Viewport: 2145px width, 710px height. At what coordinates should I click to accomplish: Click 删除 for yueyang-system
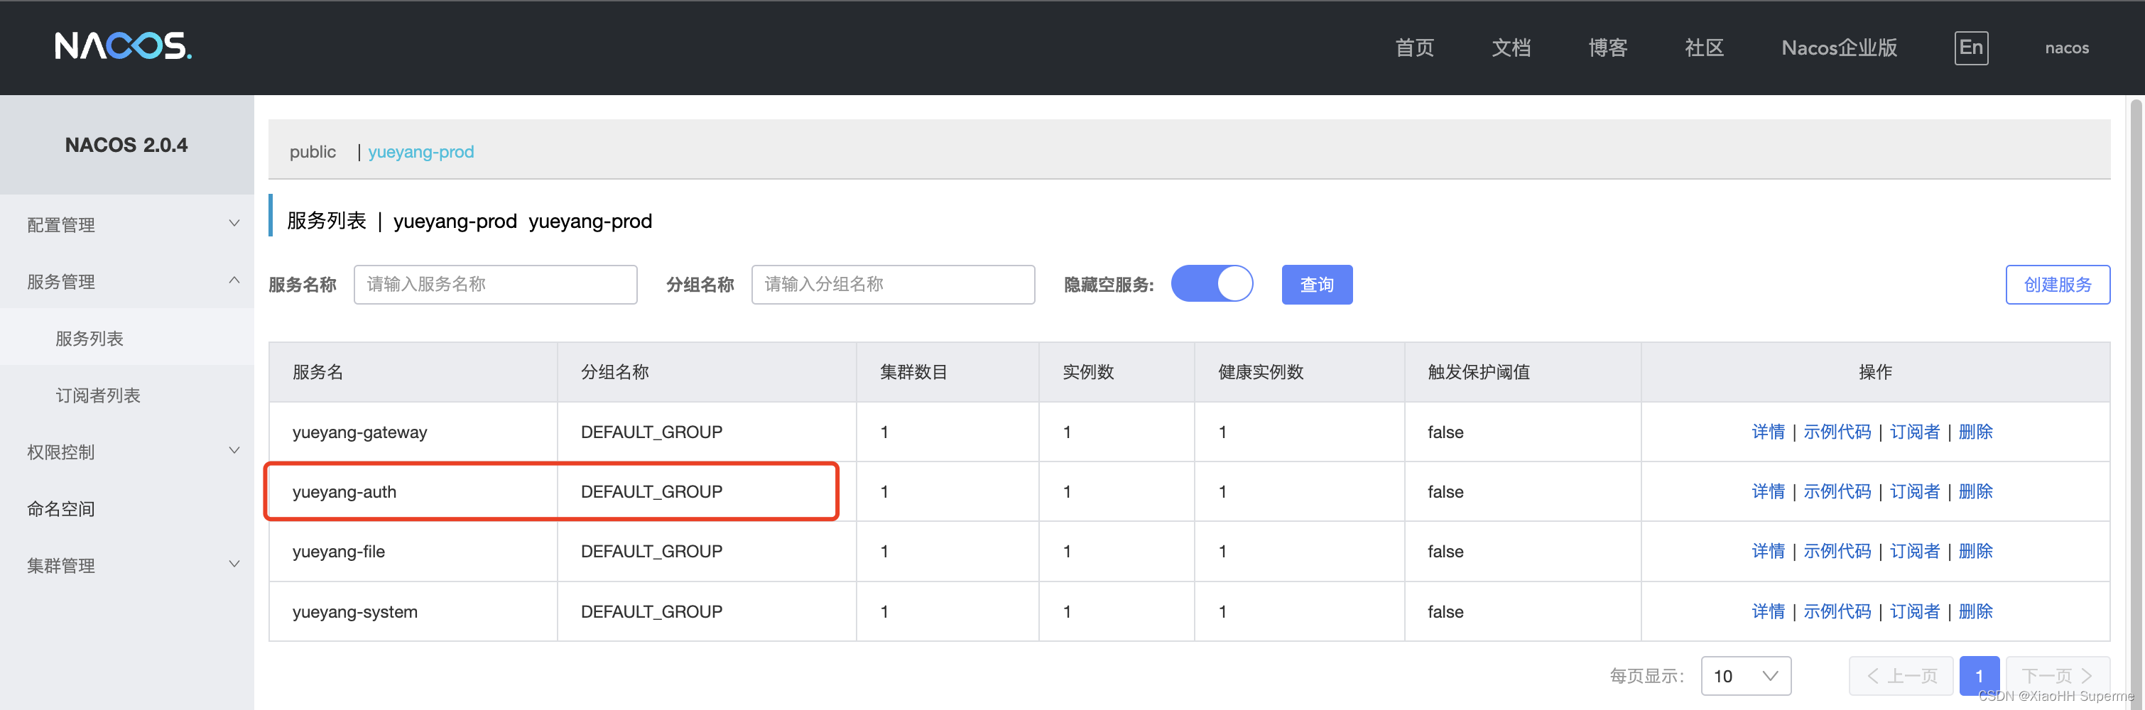(1975, 611)
